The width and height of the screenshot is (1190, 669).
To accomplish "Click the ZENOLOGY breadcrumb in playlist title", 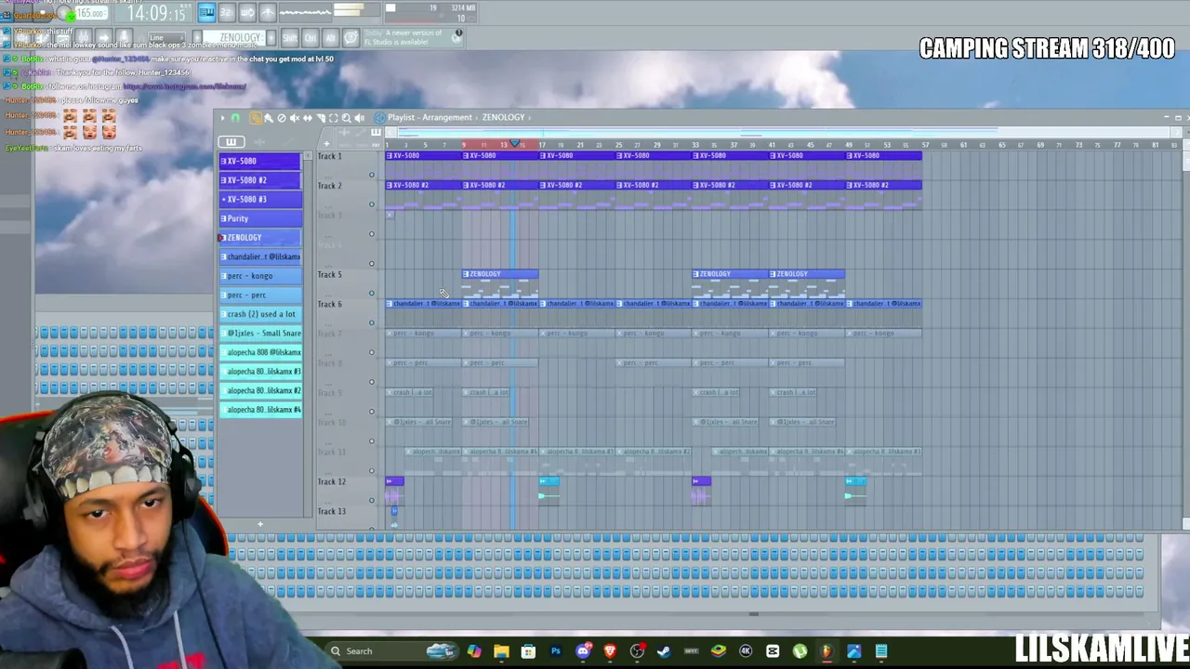I will coord(503,118).
